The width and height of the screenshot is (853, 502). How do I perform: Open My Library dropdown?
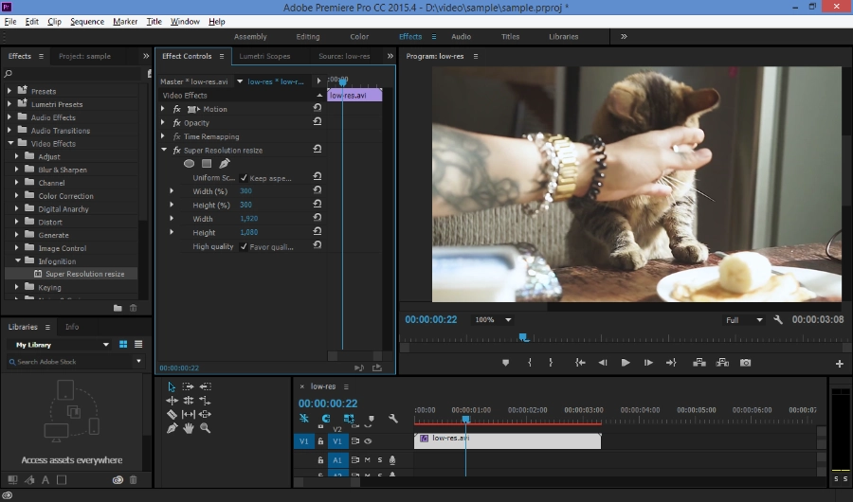[x=62, y=345]
